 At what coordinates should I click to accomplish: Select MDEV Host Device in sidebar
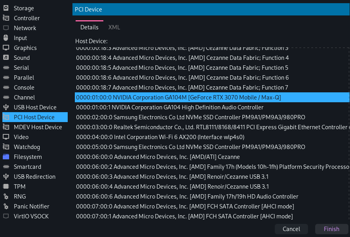point(38,127)
